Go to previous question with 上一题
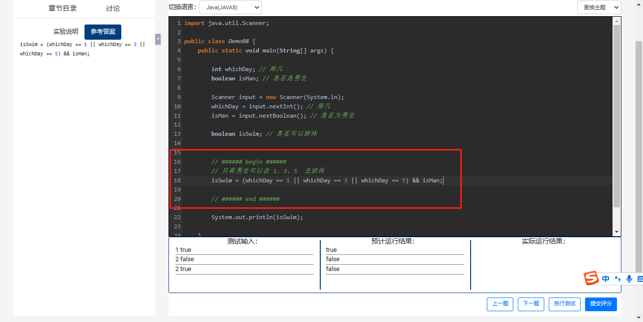 click(500, 304)
